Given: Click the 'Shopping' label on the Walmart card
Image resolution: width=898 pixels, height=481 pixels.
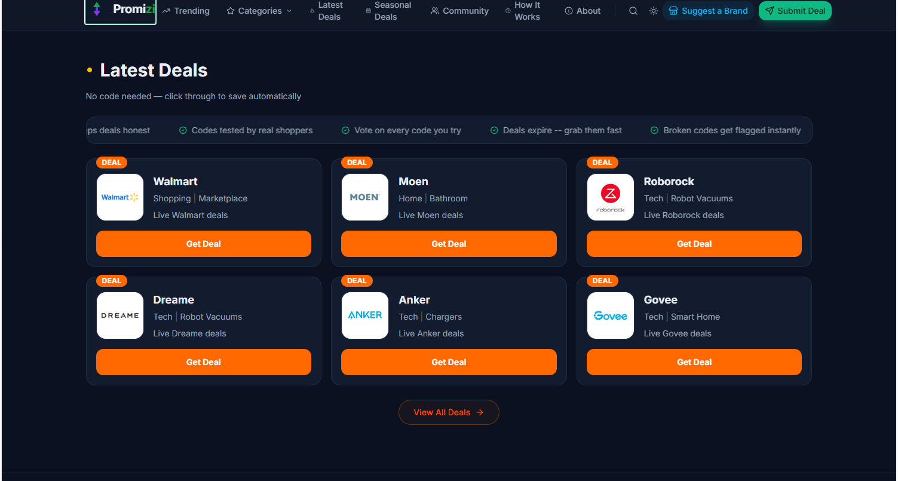Looking at the screenshot, I should click(172, 198).
